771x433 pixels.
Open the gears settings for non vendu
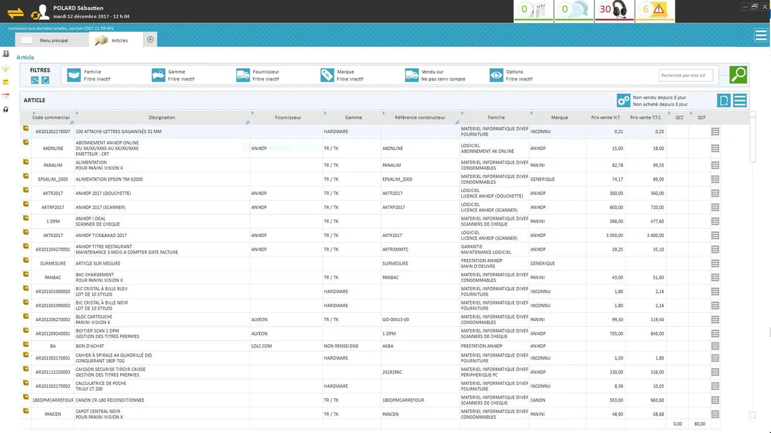[x=623, y=101]
